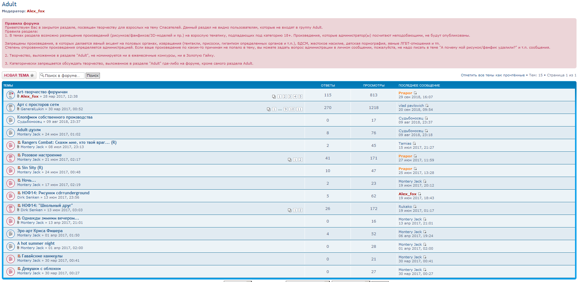Open the A hot summer night topic
Image resolution: width=579 pixels, height=282 pixels.
36,243
